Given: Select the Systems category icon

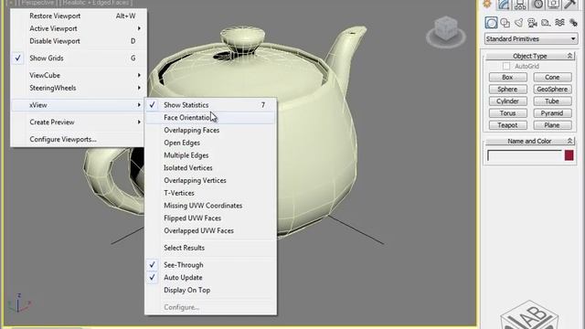Looking at the screenshot, I should click(573, 23).
